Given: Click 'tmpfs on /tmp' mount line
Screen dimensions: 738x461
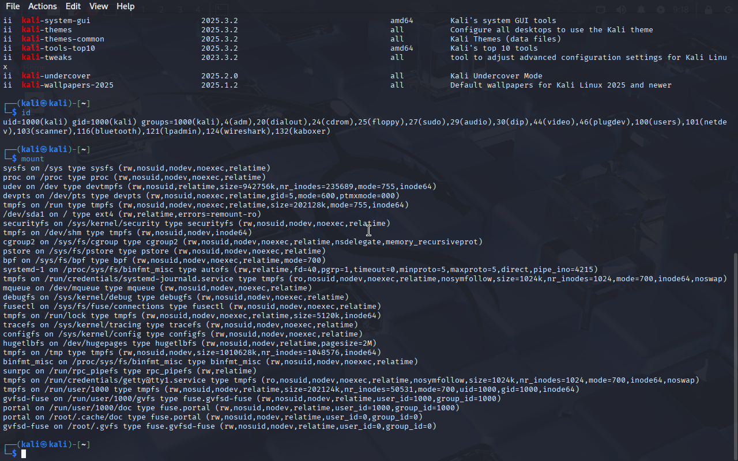Looking at the screenshot, I should (192, 353).
